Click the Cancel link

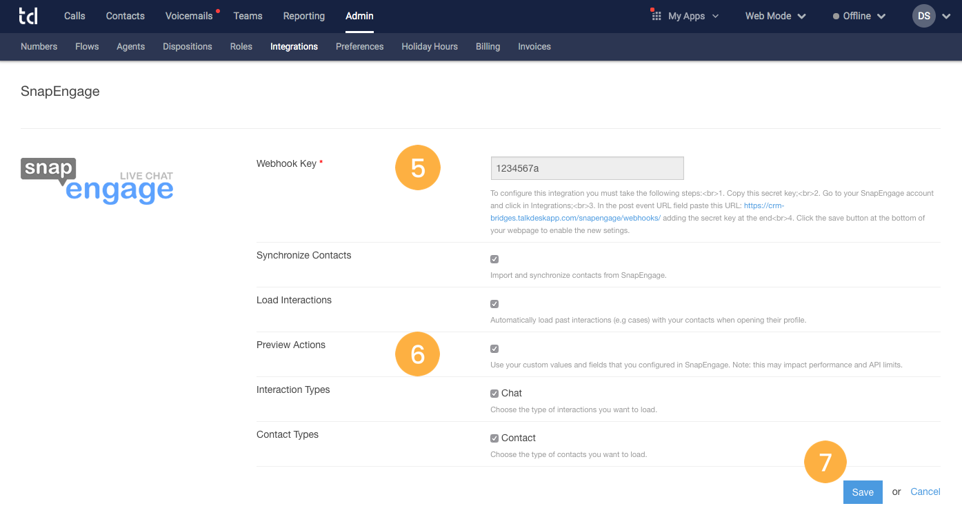coord(925,491)
